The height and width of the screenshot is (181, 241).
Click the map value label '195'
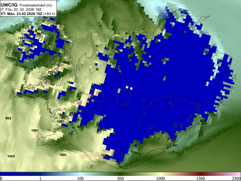(28, 58)
